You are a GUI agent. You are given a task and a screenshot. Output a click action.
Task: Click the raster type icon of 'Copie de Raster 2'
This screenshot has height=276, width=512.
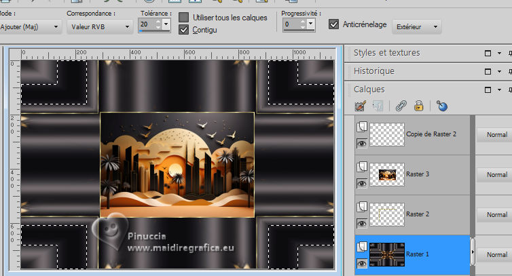[362, 127]
